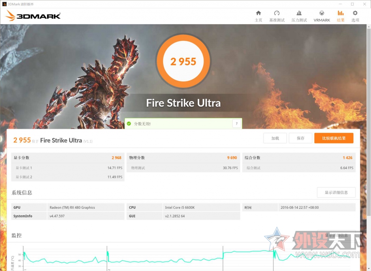Click compare results online (比较联机结果) button
The width and height of the screenshot is (371, 271).
(x=334, y=138)
